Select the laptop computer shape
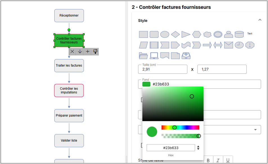Viewport: 268px width, 164px height. pyautogui.click(x=154, y=56)
